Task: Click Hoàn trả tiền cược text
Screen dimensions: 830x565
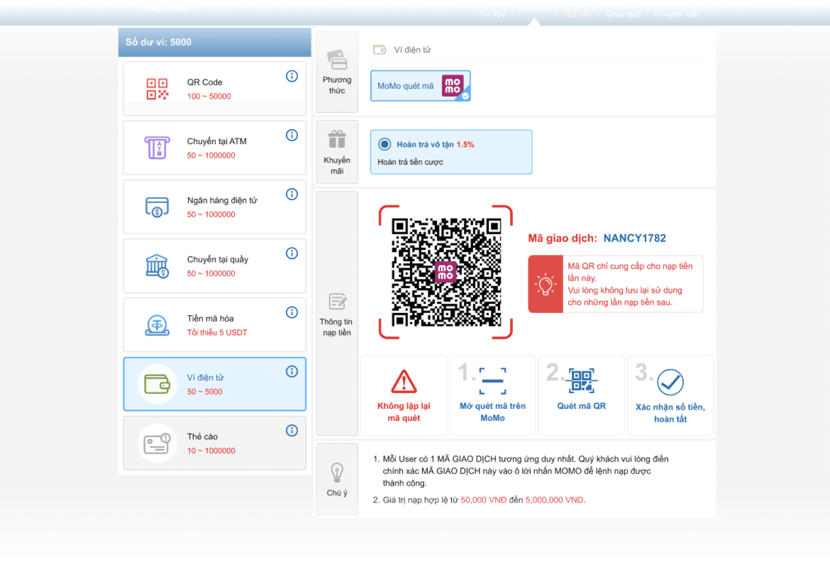Action: pyautogui.click(x=410, y=162)
